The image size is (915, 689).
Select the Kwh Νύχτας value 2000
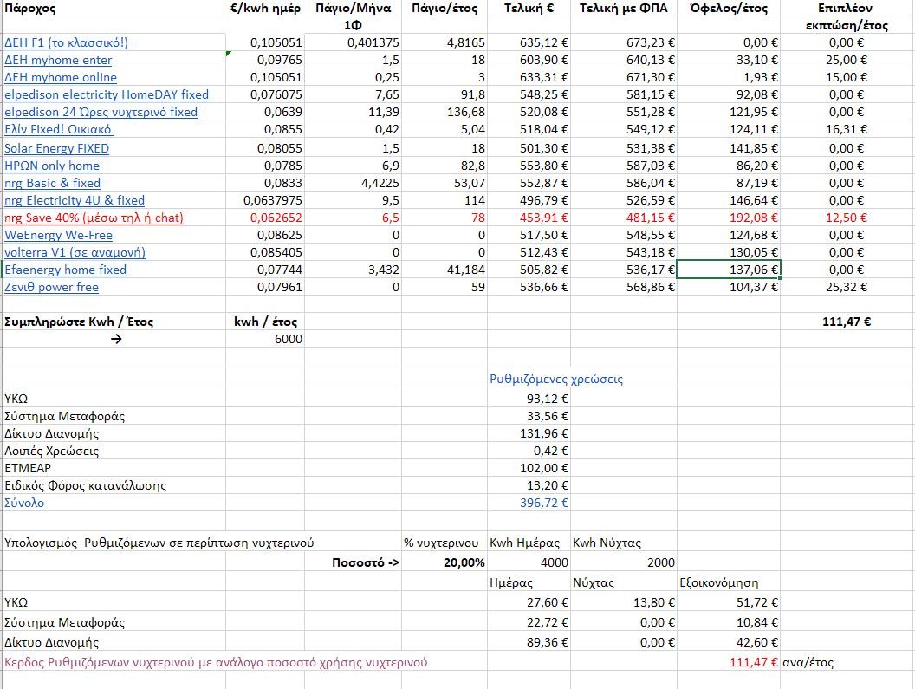point(624,562)
